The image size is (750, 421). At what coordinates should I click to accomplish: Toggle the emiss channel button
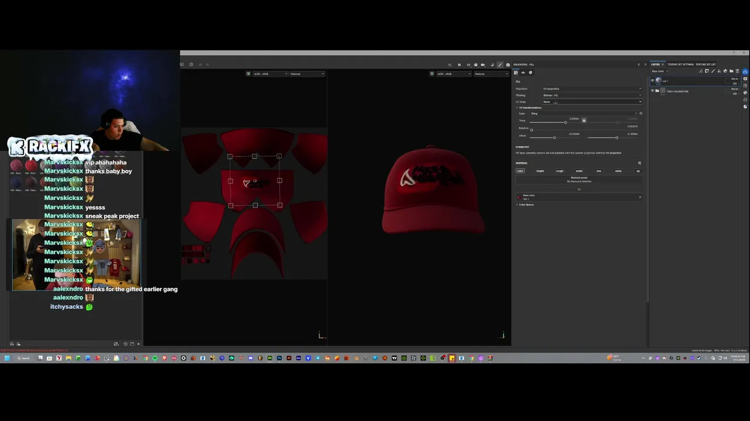coord(618,171)
